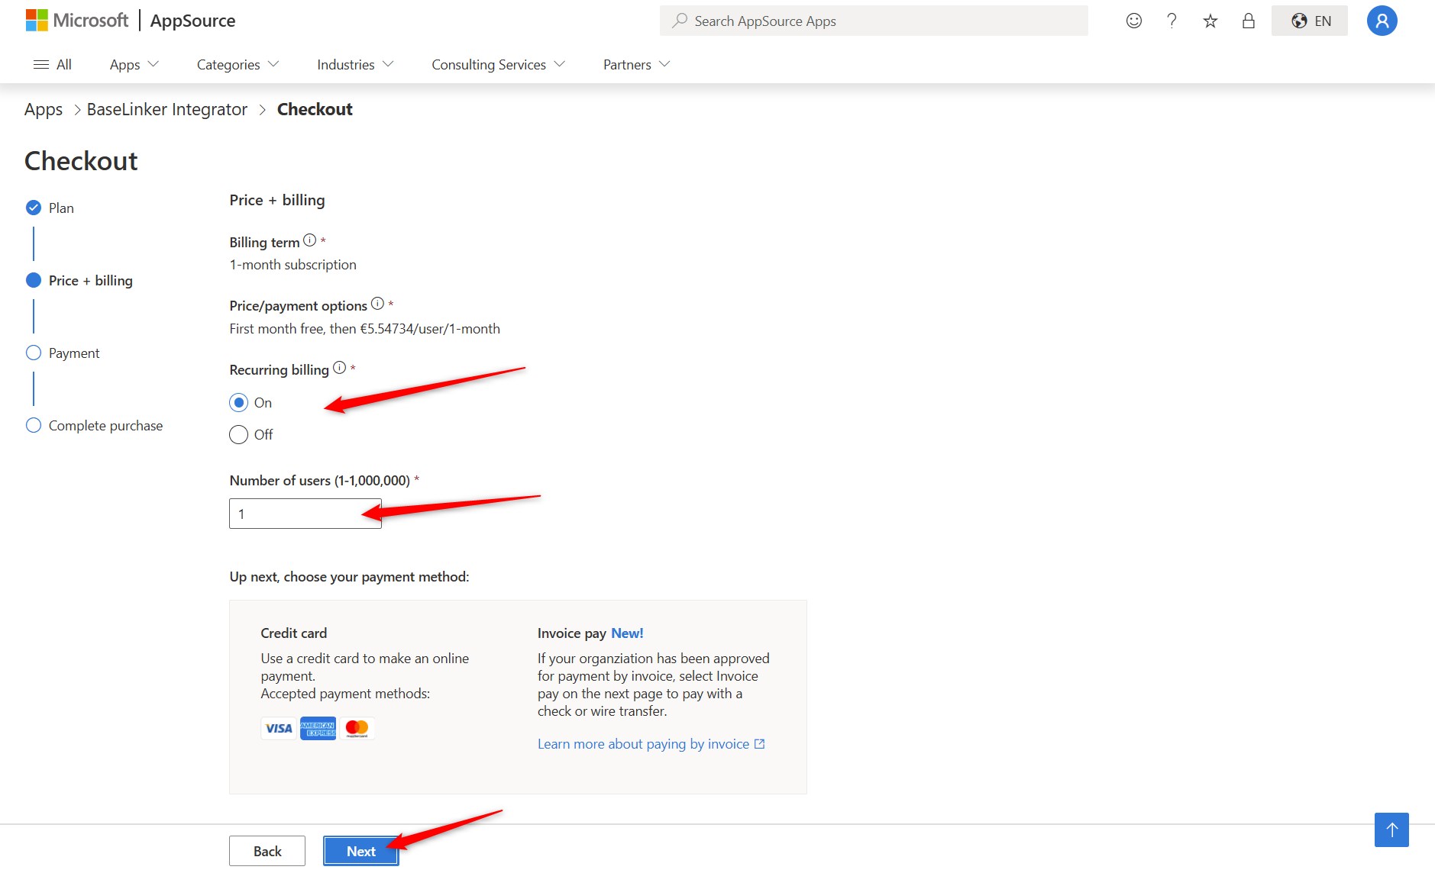Click the back-to-top arrow button
Viewport: 1435px width, 873px height.
click(x=1391, y=830)
